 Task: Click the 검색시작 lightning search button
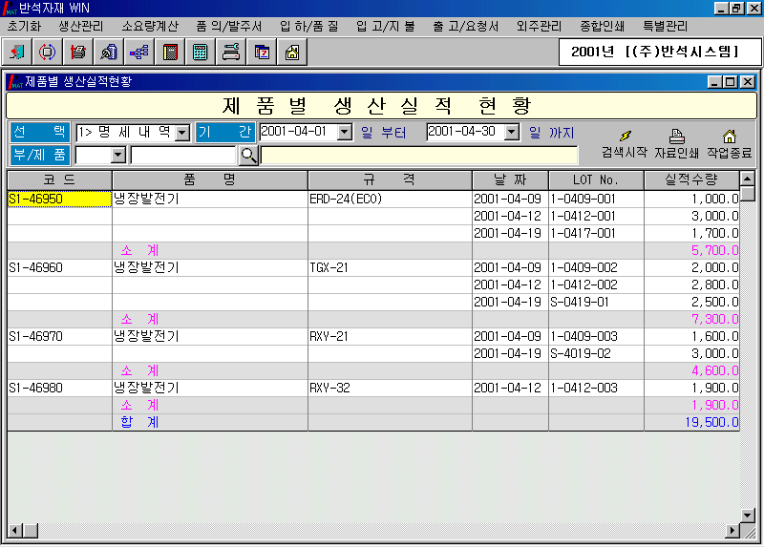click(x=625, y=143)
